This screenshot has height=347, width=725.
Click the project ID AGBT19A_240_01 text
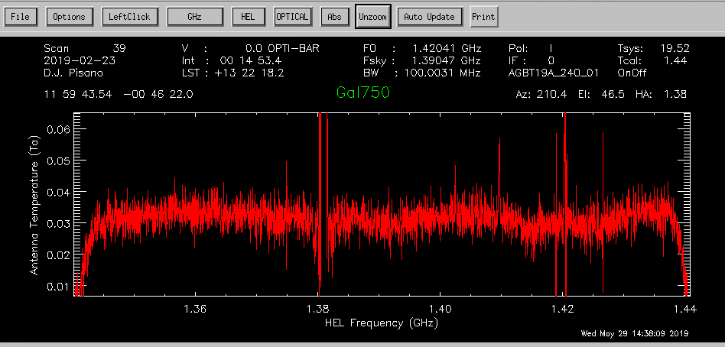[553, 73]
